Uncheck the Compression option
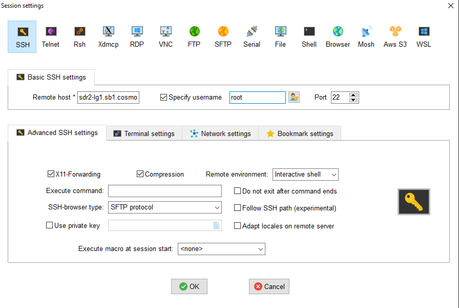Viewport: 459px width, 308px height. pyautogui.click(x=140, y=175)
